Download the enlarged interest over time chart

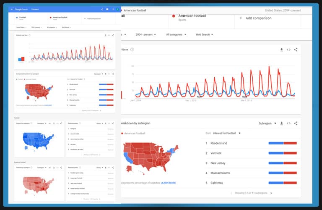coord(282,50)
